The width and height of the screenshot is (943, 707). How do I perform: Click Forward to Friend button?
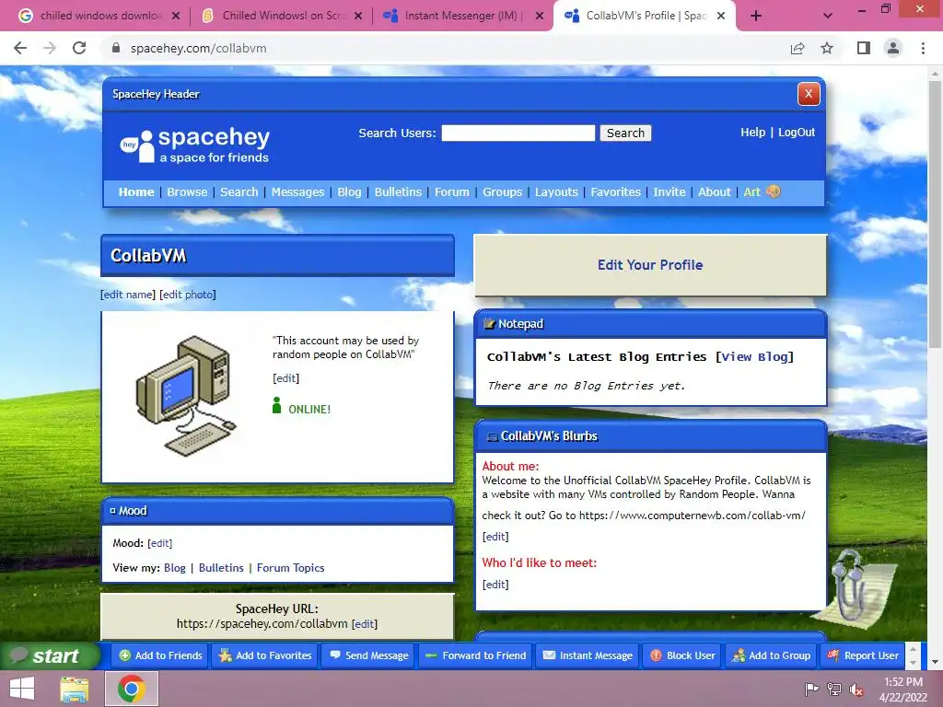click(x=475, y=655)
